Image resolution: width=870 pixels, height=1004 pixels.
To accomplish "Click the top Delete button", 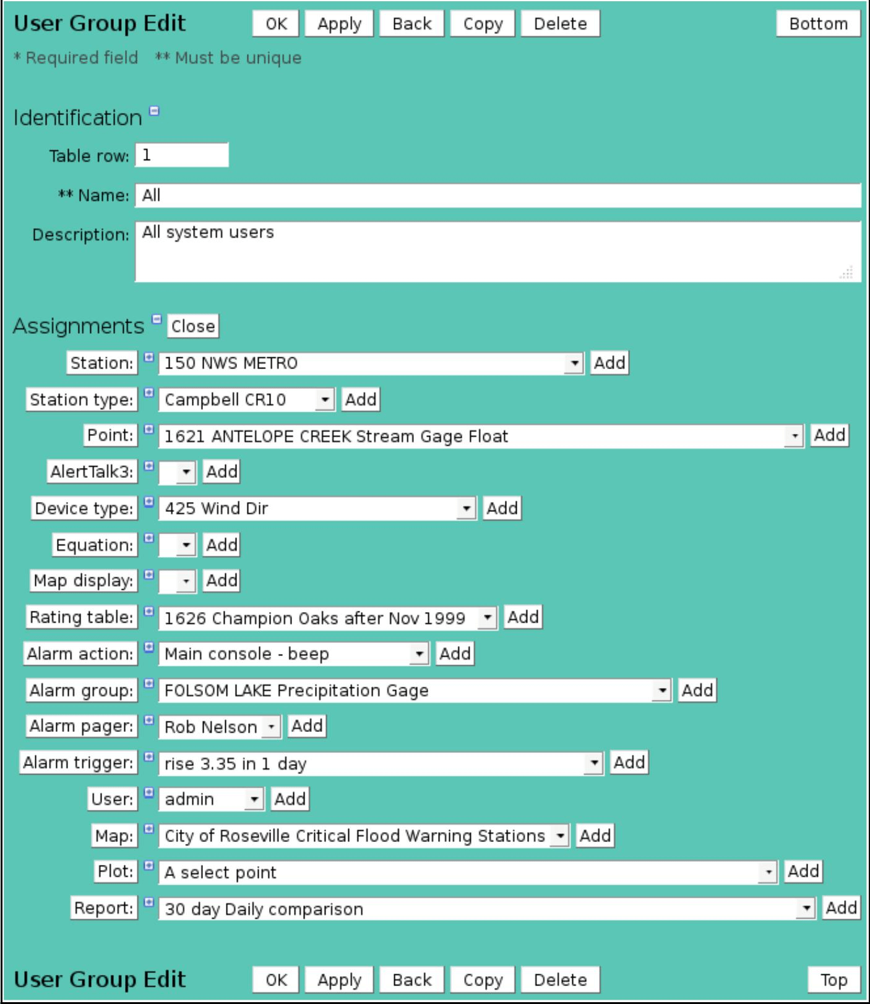I will 560,24.
